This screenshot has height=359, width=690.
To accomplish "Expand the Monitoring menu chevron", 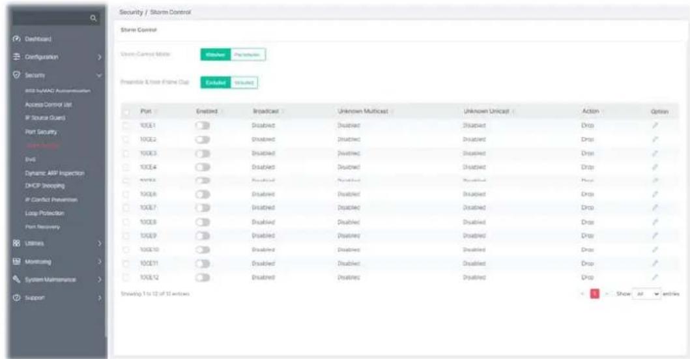I will pos(100,262).
